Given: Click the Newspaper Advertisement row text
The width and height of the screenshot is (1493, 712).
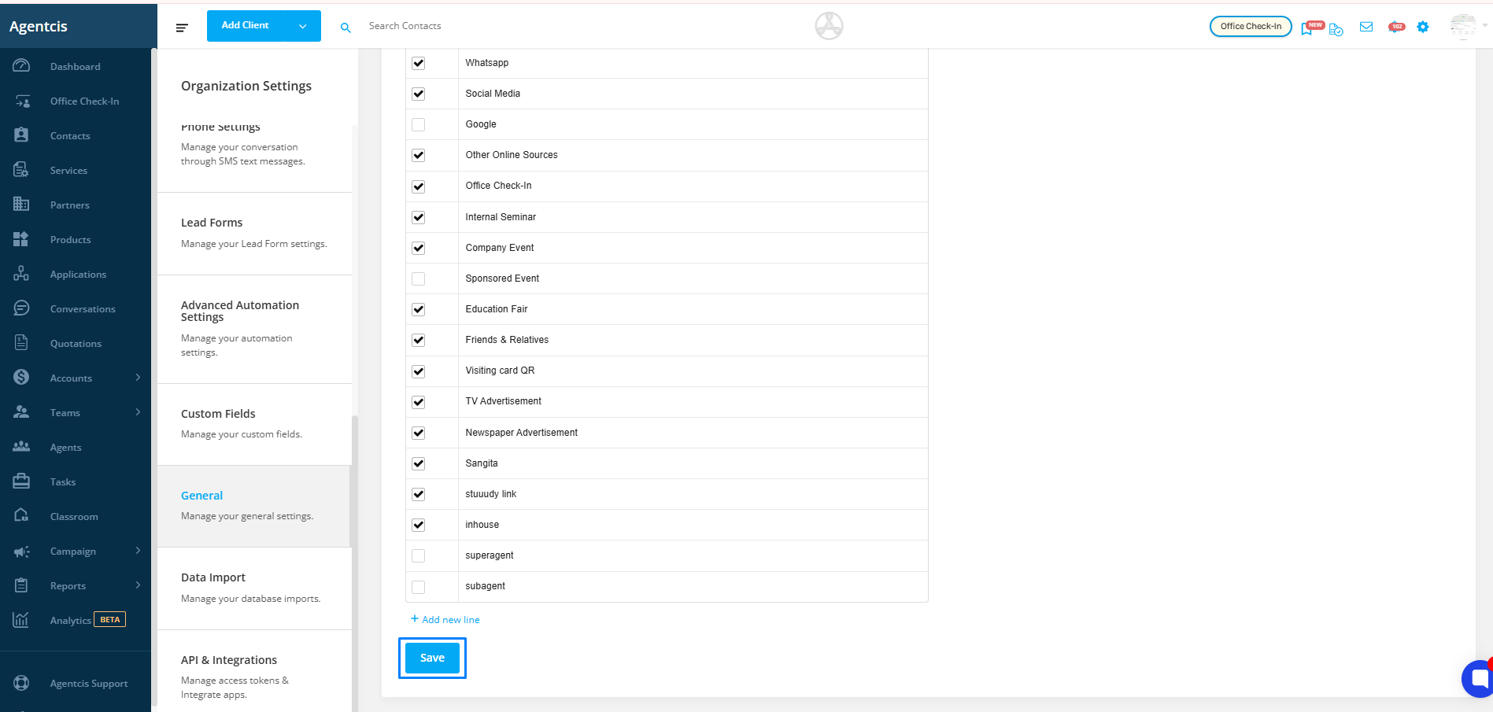Looking at the screenshot, I should click(x=521, y=433).
